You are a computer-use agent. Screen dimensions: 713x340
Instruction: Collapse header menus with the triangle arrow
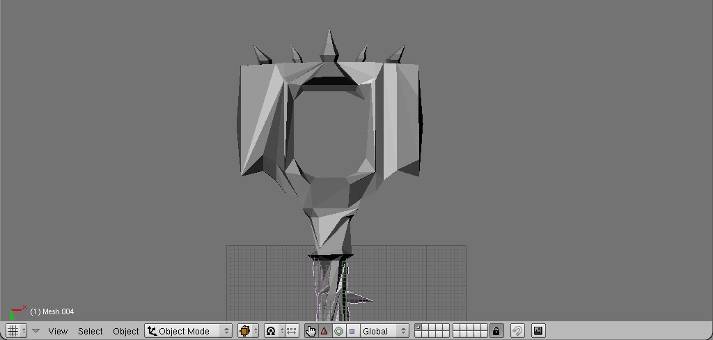(36, 331)
